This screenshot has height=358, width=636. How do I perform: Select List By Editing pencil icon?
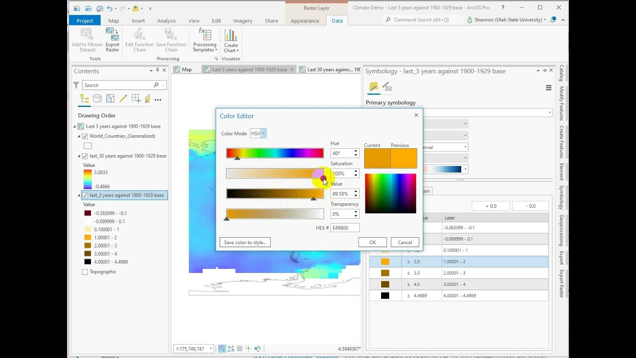click(123, 99)
